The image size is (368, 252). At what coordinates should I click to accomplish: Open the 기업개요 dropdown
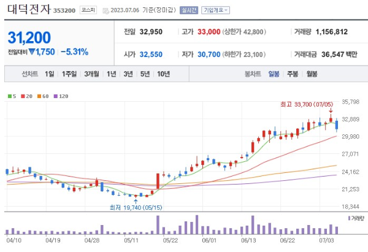point(215,10)
